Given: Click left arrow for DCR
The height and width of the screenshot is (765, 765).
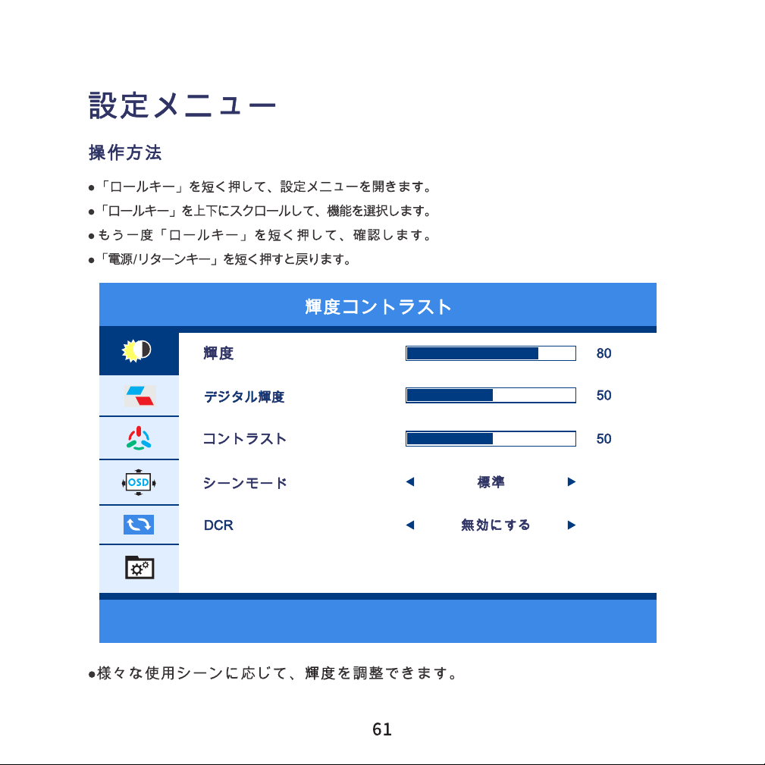Looking at the screenshot, I should point(410,525).
